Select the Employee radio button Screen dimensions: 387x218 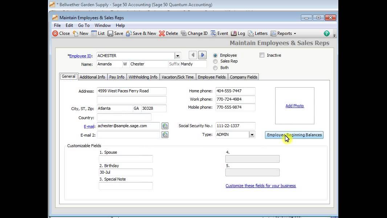[x=215, y=56]
